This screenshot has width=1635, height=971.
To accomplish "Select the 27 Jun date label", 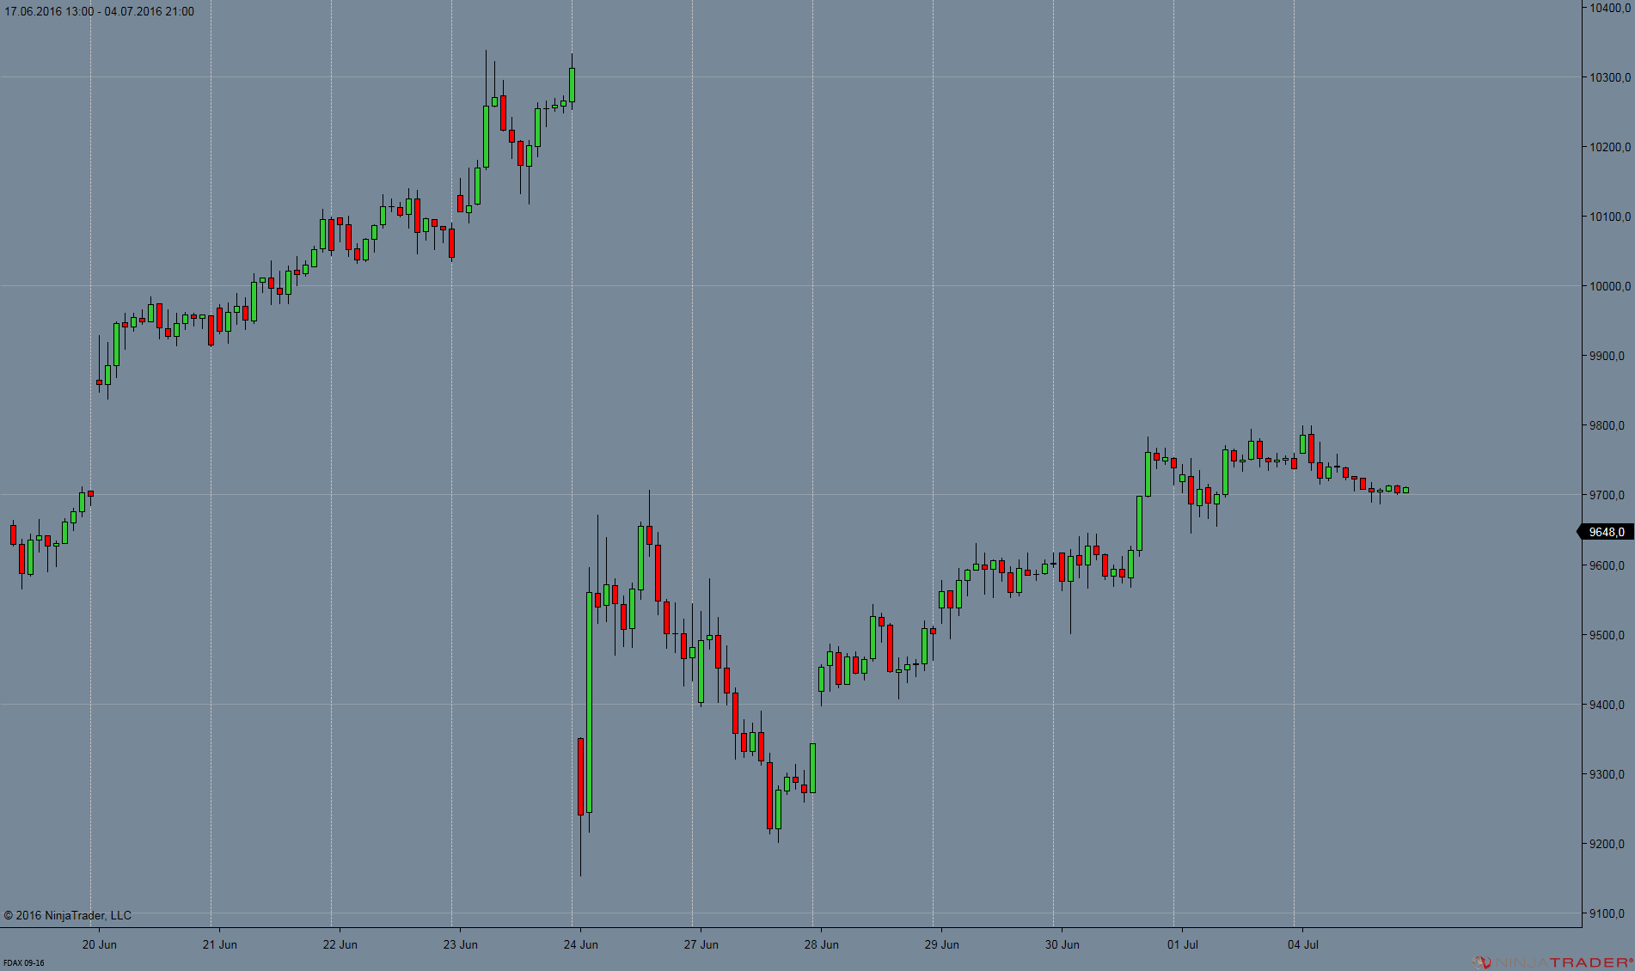I will [701, 944].
